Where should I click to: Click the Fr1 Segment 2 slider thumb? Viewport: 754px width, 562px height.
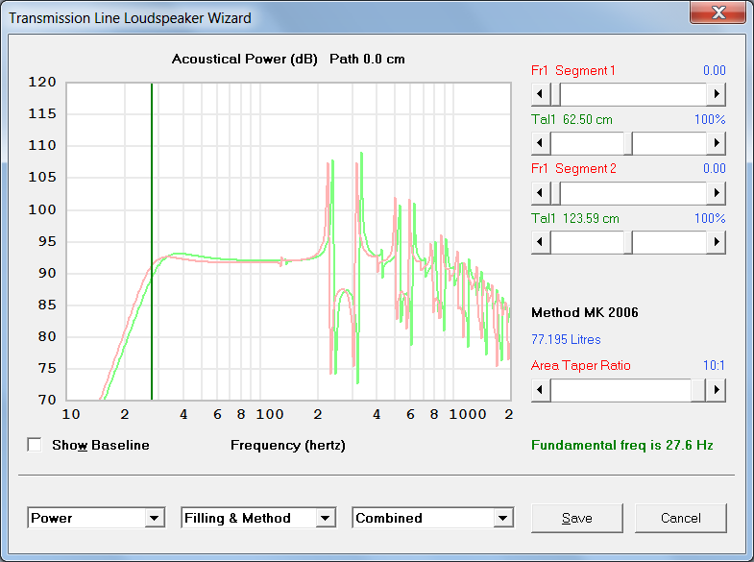pyautogui.click(x=555, y=193)
